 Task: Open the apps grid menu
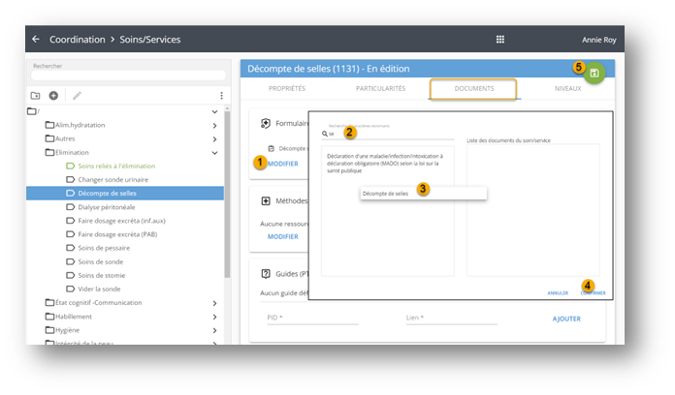[500, 40]
